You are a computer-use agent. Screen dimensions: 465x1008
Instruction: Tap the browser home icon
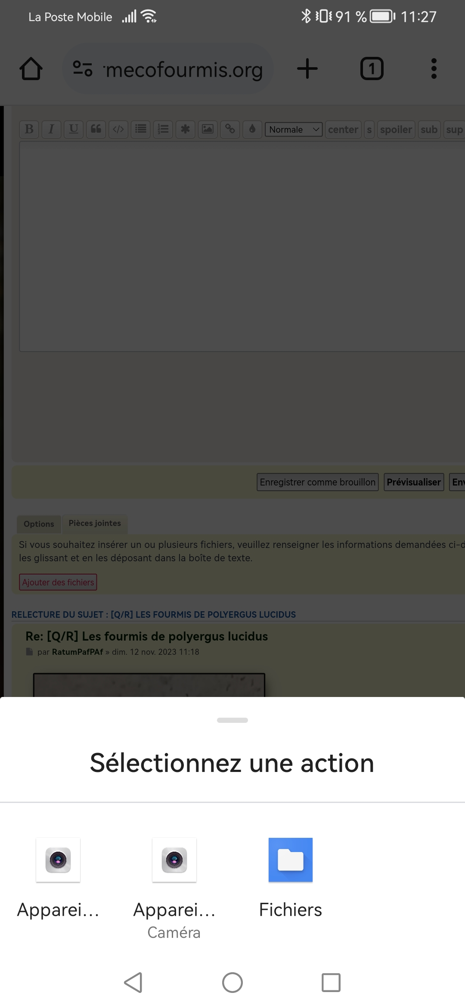tap(31, 69)
